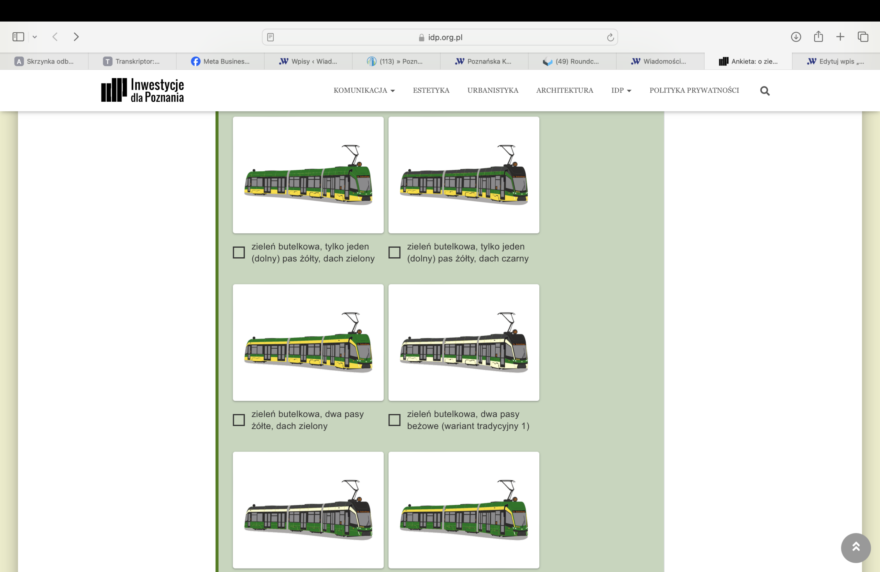Click label 'zieleń butelkowa, tylko jeden (dolny) pas żółty, dach czarny'
Image resolution: width=880 pixels, height=572 pixels.
tap(468, 253)
